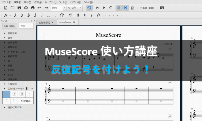Add a tie between notes
Viewport: 202px width, 121px height.
[62, 15]
